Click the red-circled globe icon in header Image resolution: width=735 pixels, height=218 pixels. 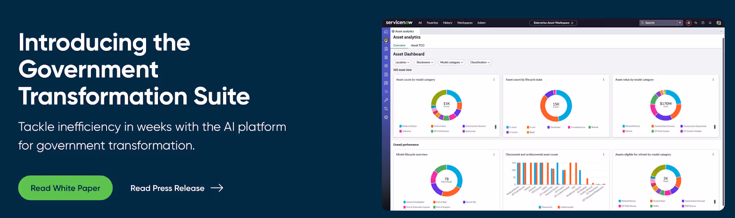click(689, 22)
